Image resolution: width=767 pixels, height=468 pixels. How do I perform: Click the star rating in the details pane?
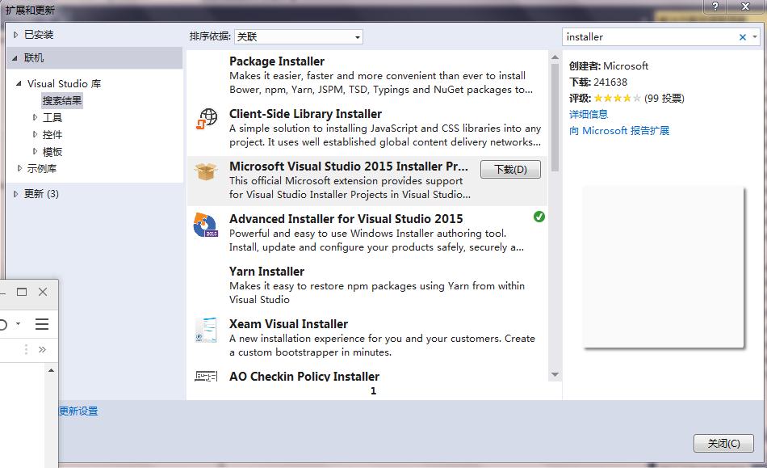(x=618, y=99)
